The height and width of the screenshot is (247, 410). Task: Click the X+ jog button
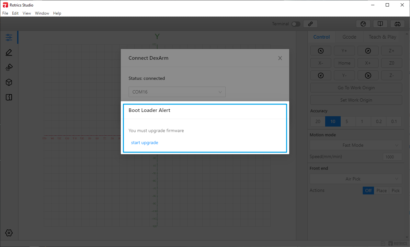(x=368, y=63)
